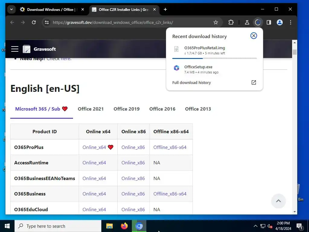Close the Download Windows / Office tab

point(83,9)
